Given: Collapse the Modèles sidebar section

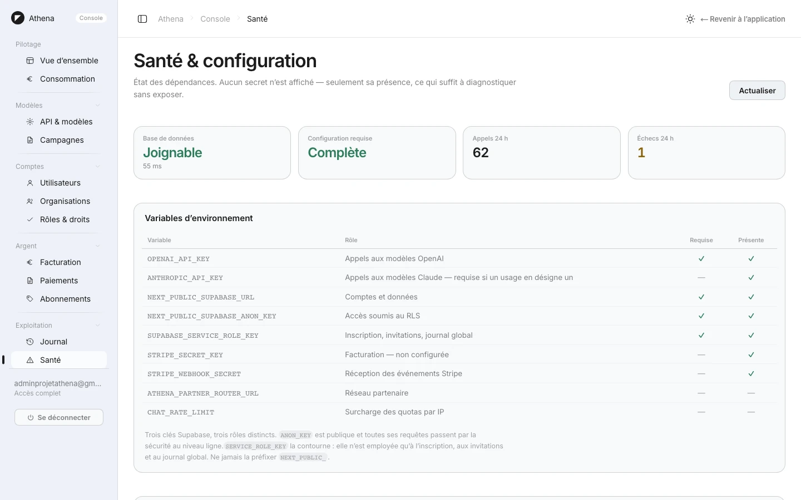Looking at the screenshot, I should 98,106.
